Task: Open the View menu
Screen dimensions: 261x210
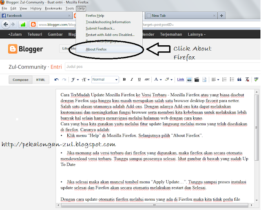Action: 23,8
